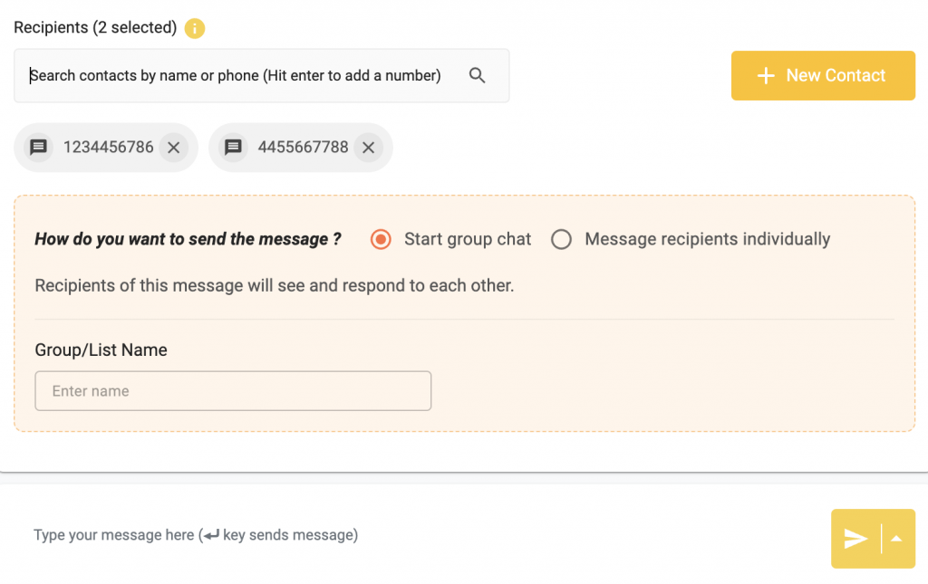Click the message icon on chip 4455667788
Screen dimensions: 928x584
(233, 148)
